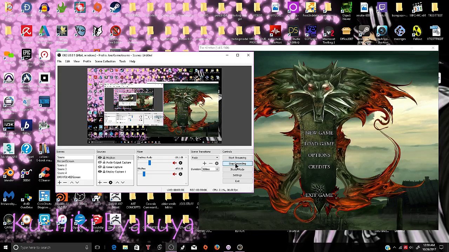449x252 pixels.
Task: Adjust the Mic/Aux volume slider
Action: pos(144,174)
